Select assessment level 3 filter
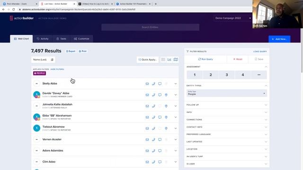 pos(227,75)
